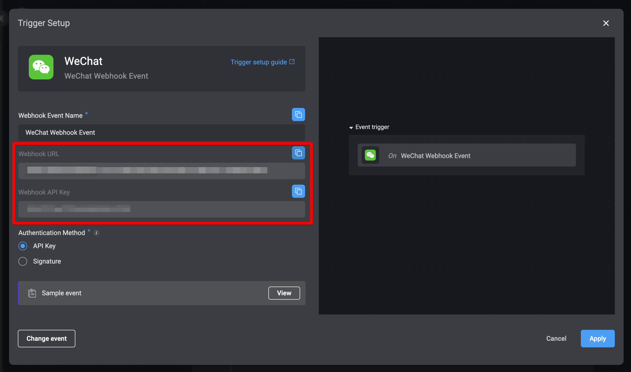Click the Sample event clipboard icon
This screenshot has height=372, width=631.
(x=32, y=293)
